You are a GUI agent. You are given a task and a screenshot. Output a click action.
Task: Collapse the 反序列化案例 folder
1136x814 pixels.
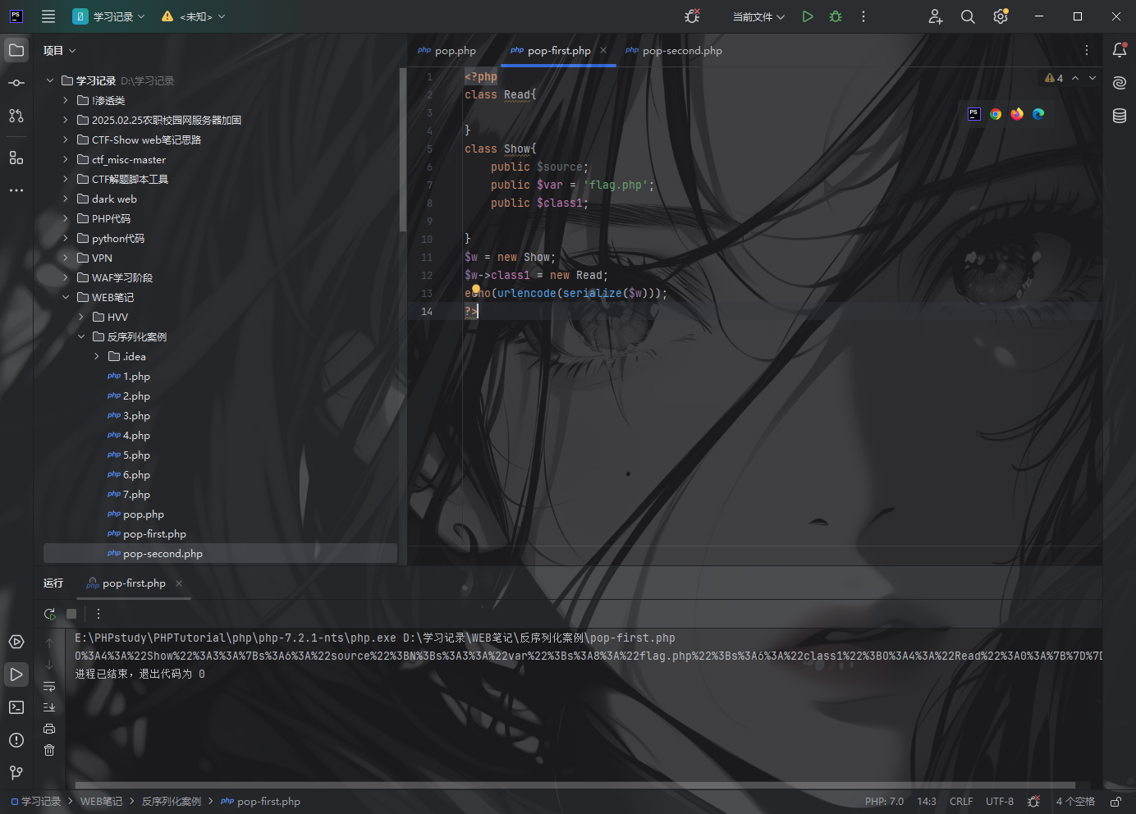(x=81, y=336)
